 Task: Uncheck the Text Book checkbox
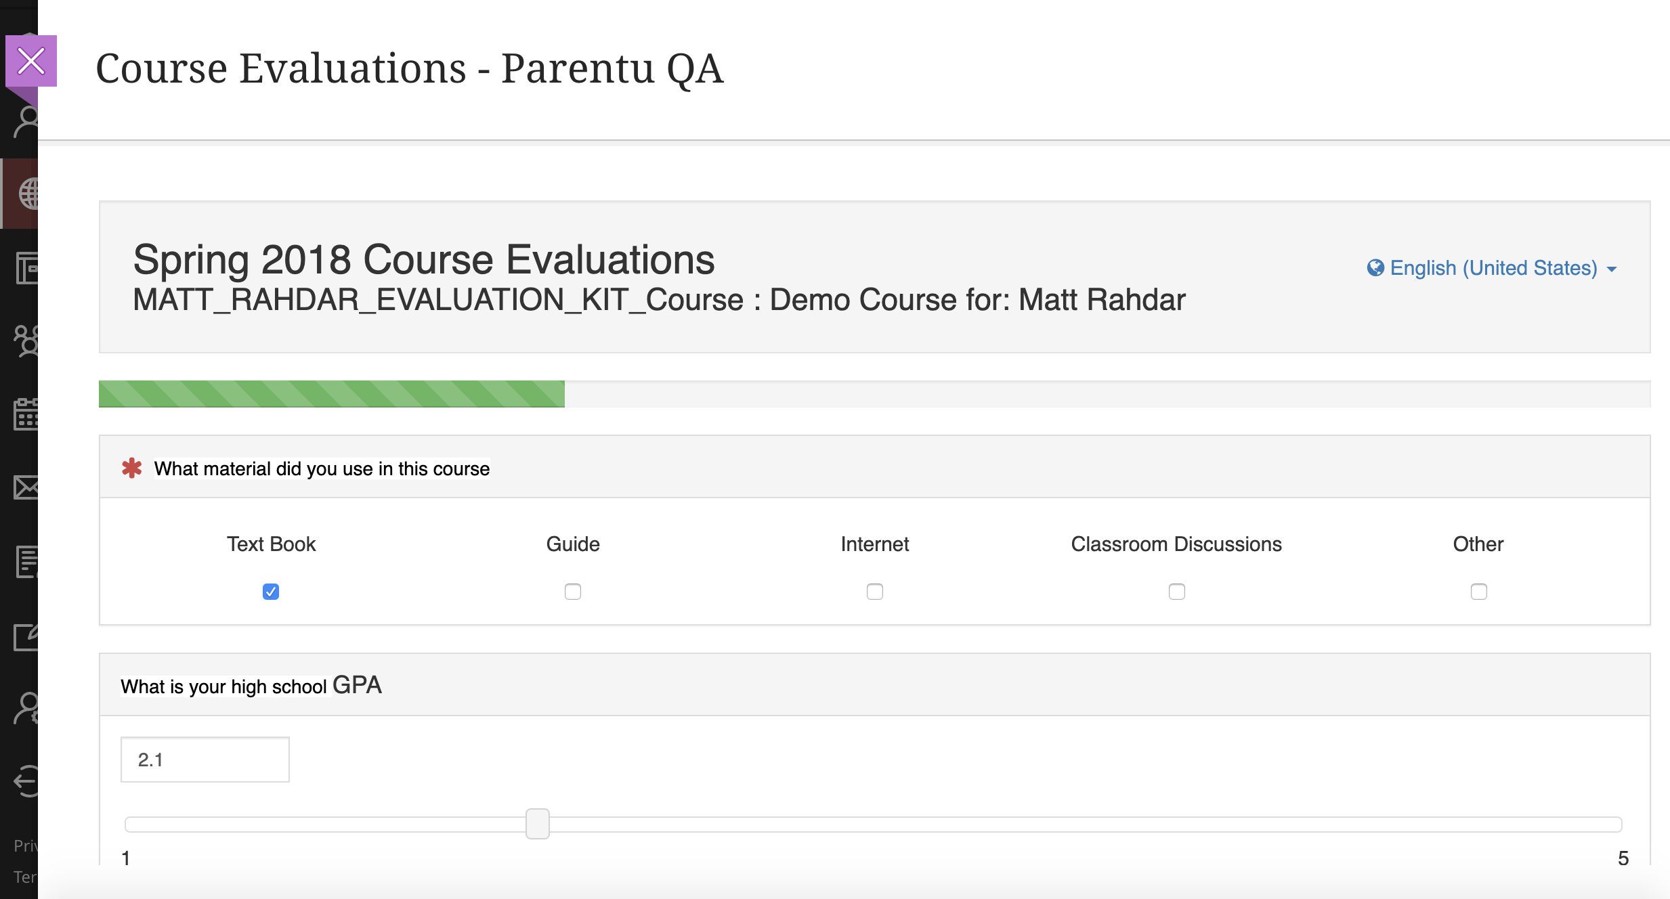(270, 592)
